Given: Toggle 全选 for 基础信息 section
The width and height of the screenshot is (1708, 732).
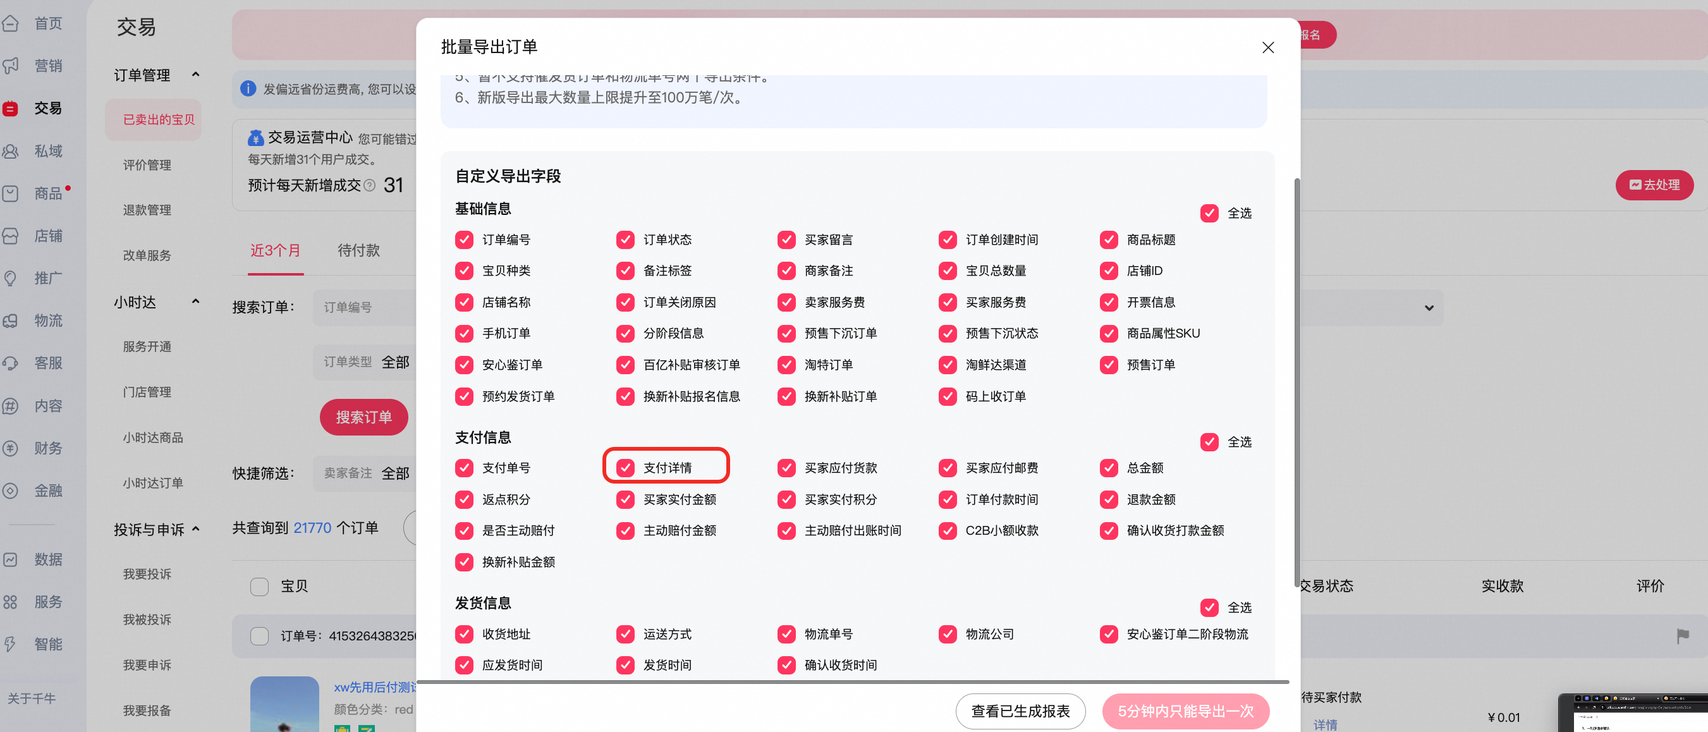Looking at the screenshot, I should (x=1209, y=214).
